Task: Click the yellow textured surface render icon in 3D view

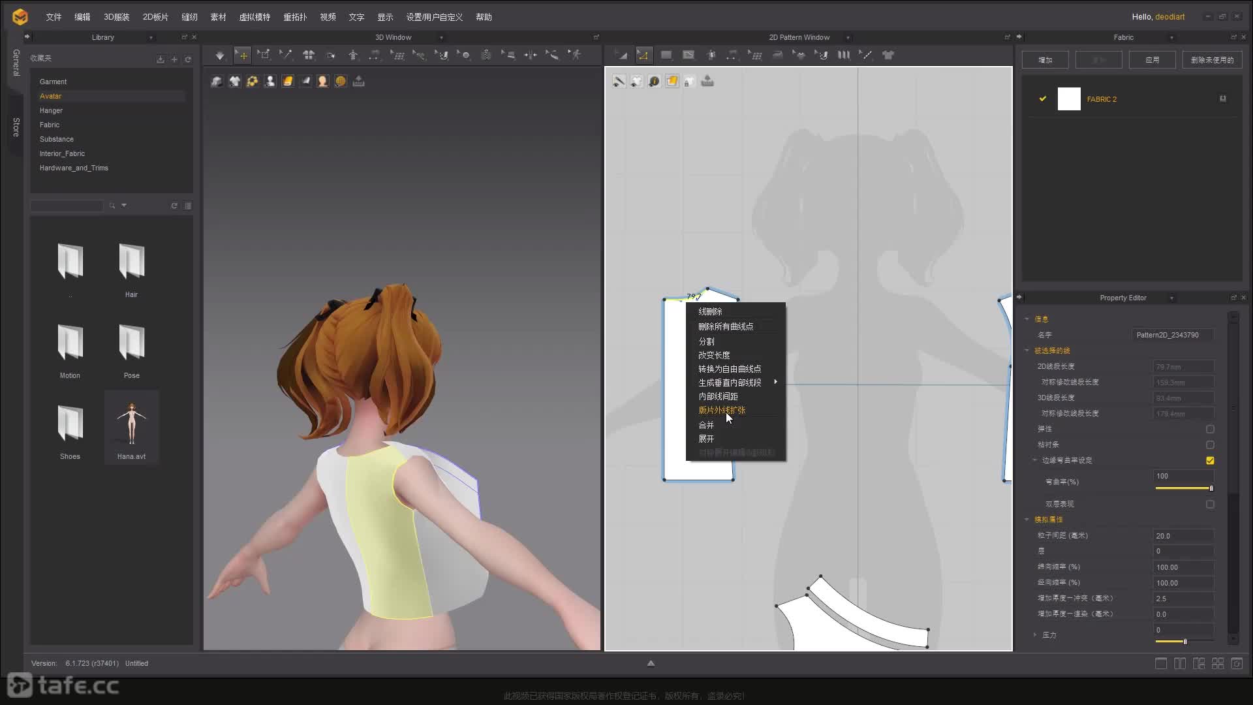Action: pyautogui.click(x=288, y=81)
